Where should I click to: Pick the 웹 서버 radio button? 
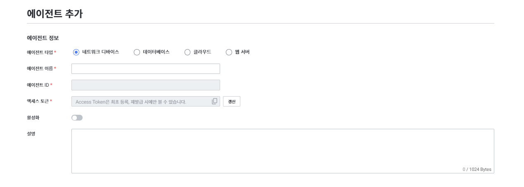point(229,52)
